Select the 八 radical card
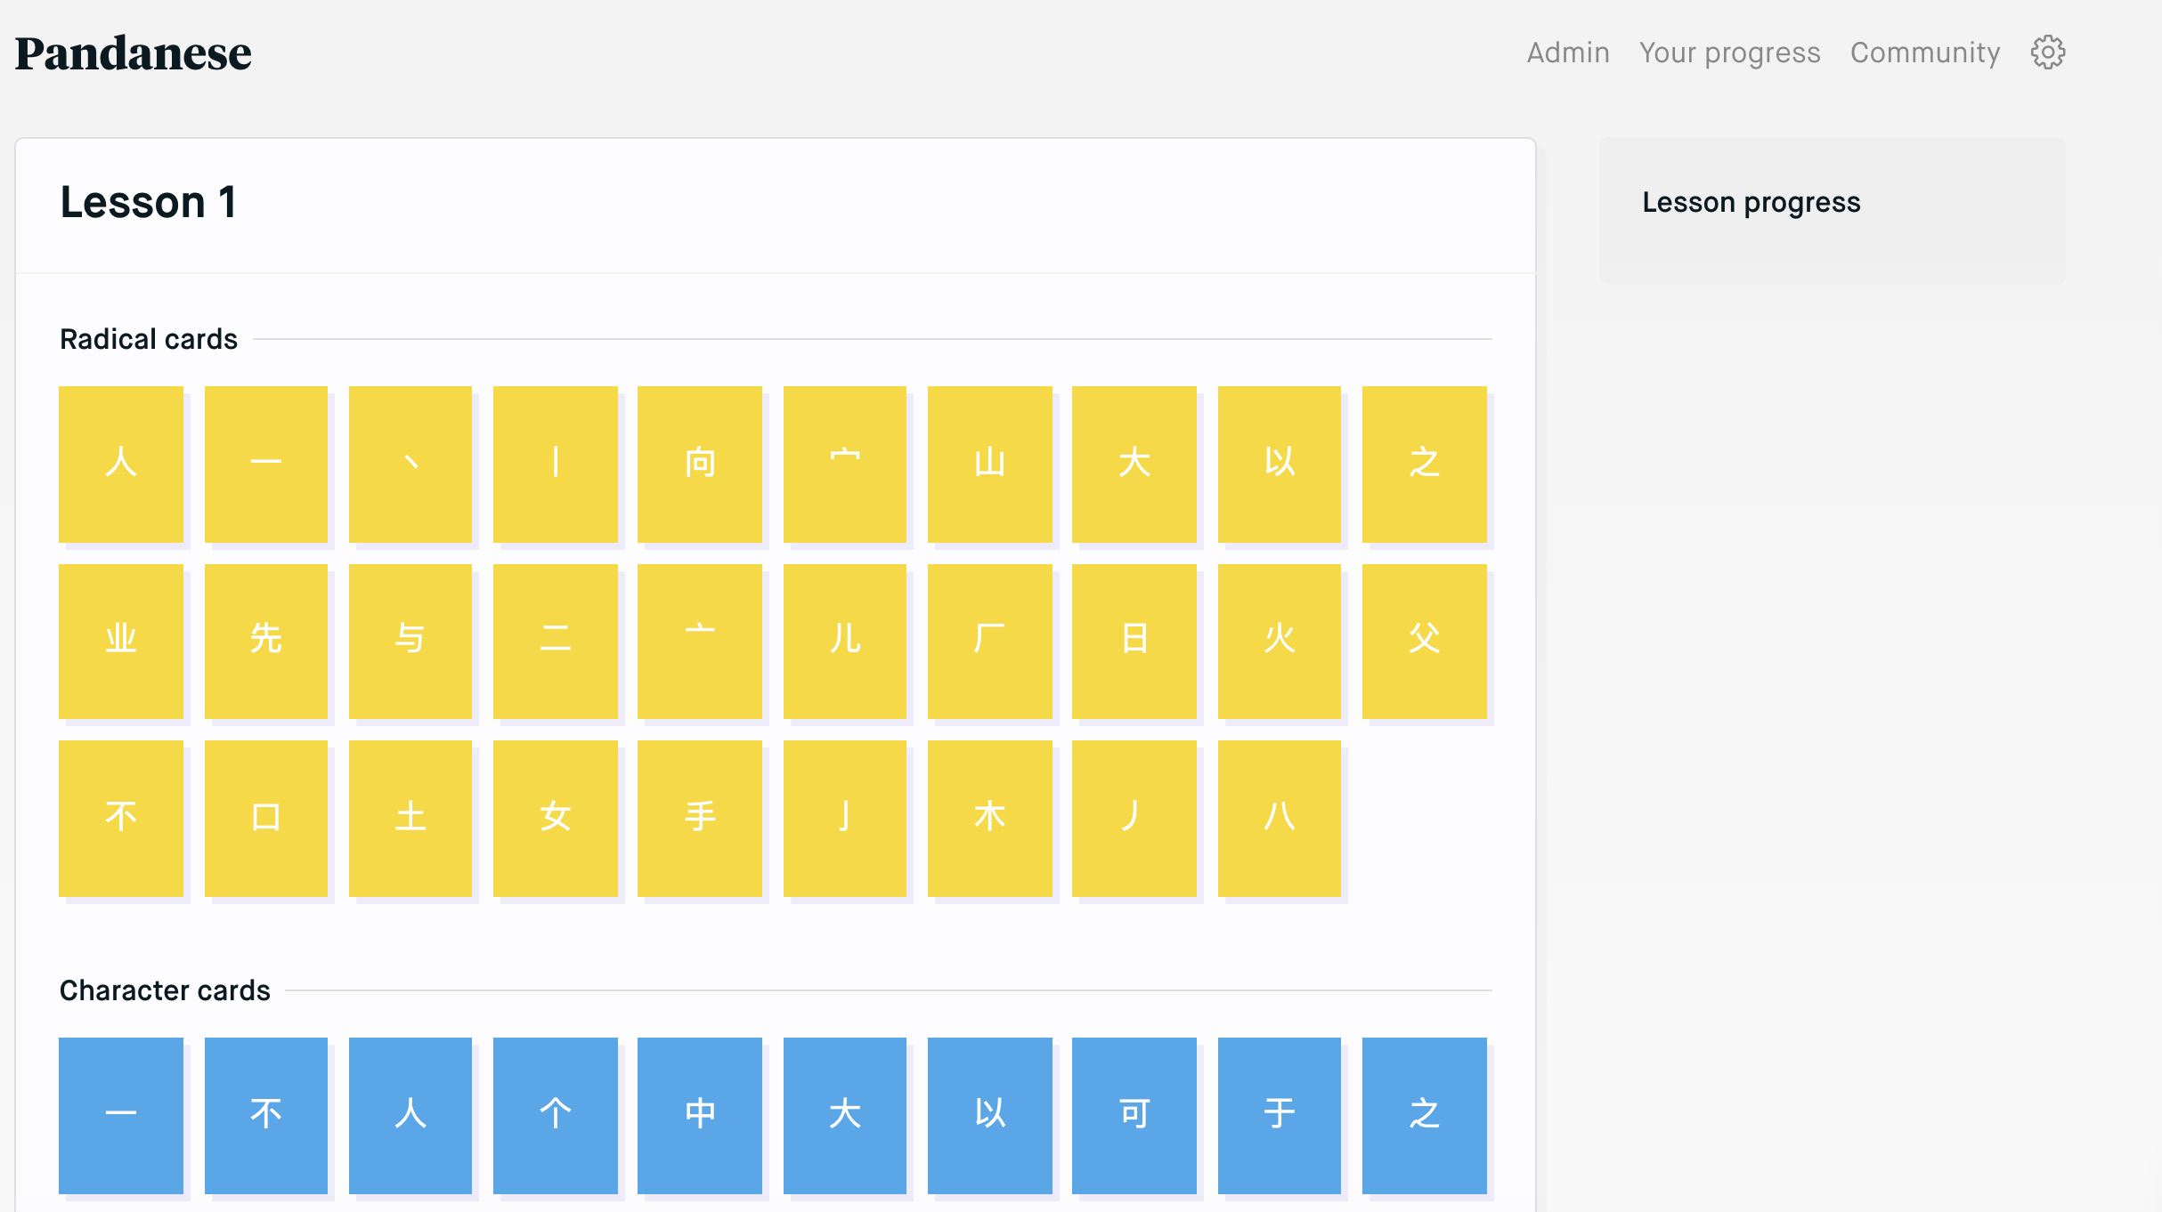Image resolution: width=2162 pixels, height=1212 pixels. [x=1279, y=818]
